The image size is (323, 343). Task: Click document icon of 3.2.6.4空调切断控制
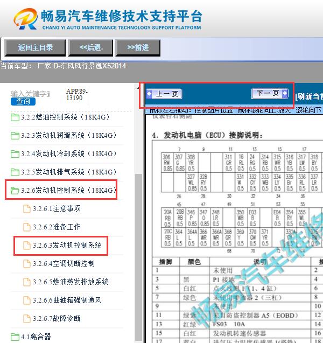point(27,264)
